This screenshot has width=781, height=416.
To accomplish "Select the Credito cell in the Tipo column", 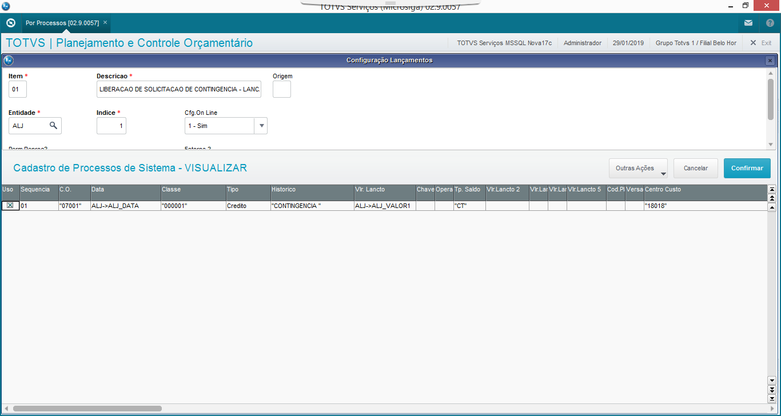I will coord(248,206).
